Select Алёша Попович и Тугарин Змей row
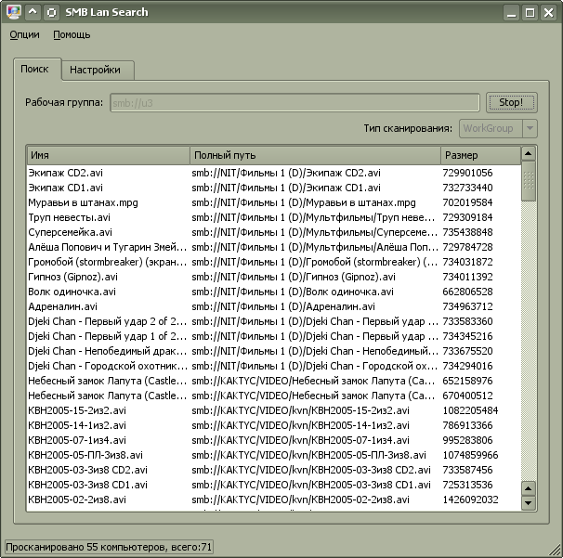The height and width of the screenshot is (558, 563). (x=273, y=247)
